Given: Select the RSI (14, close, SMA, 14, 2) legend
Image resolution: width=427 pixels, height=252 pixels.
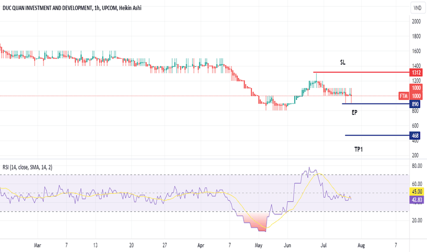Looking at the screenshot, I should 27,167.
